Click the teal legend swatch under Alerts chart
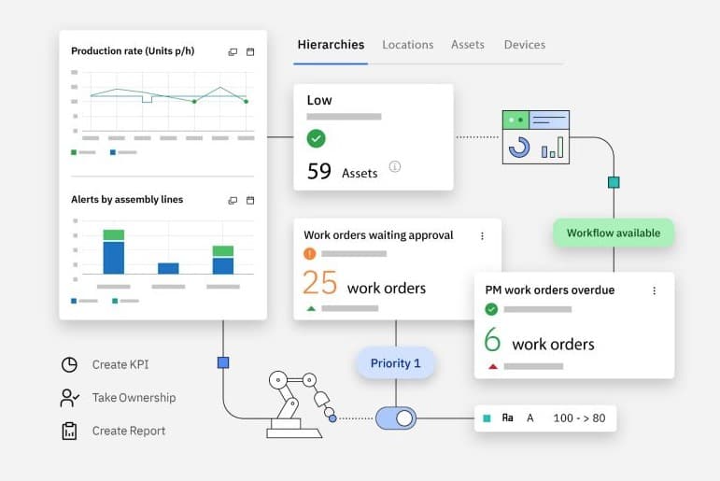Screen dimensions: 720x481 click(115, 301)
